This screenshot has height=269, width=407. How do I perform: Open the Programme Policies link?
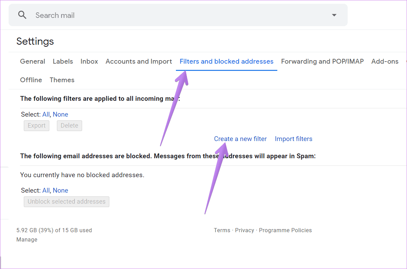click(285, 230)
